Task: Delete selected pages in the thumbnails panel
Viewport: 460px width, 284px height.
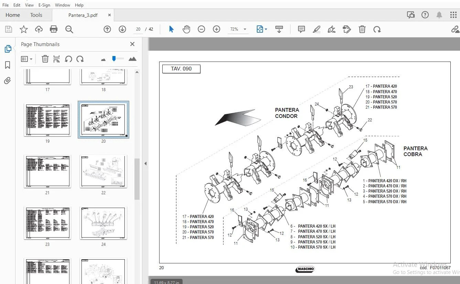Action: pyautogui.click(x=45, y=59)
